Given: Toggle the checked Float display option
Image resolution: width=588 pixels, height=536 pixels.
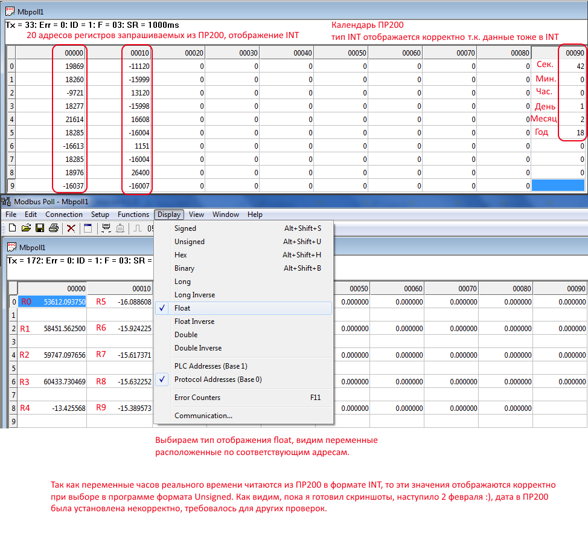Looking at the screenshot, I should coord(244,308).
